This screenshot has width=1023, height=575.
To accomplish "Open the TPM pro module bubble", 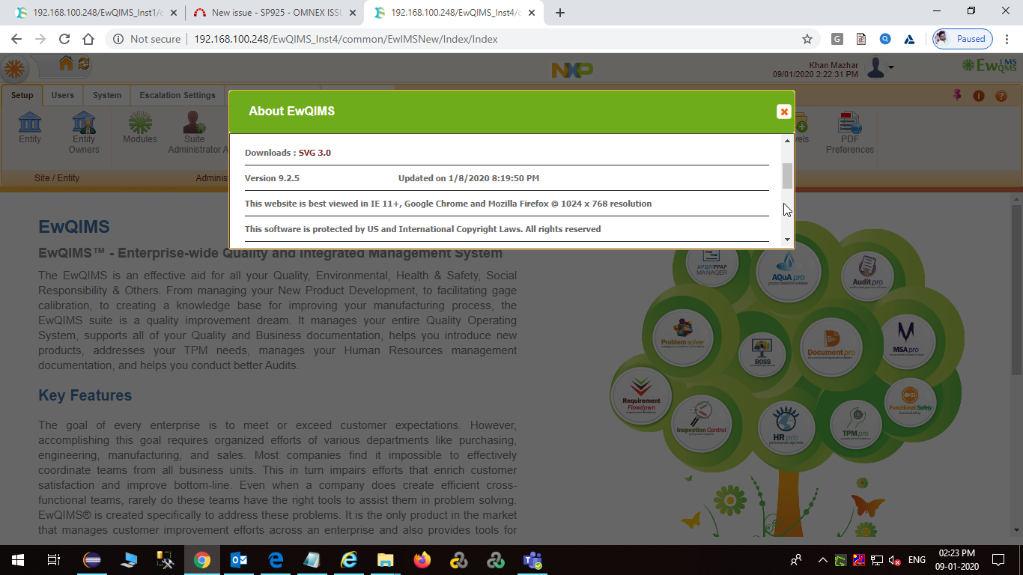I will (x=854, y=424).
